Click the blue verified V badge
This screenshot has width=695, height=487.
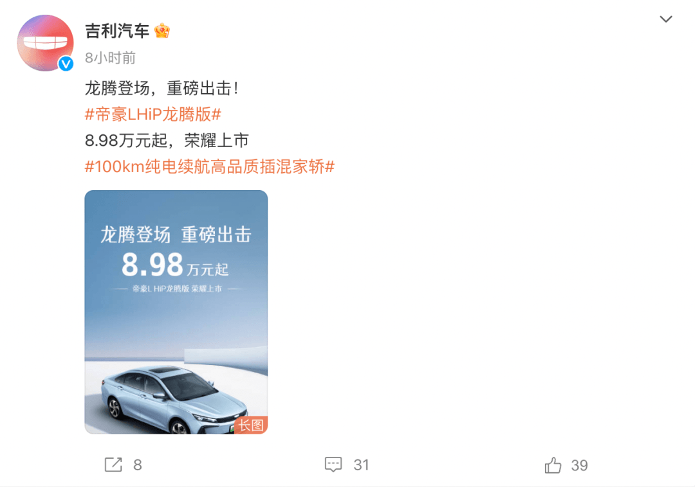(x=66, y=64)
